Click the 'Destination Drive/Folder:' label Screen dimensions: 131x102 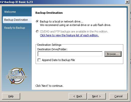pos(52,49)
